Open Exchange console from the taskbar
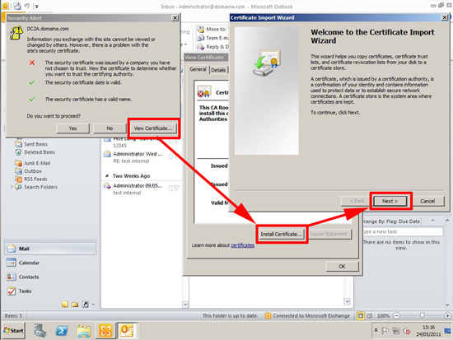The width and height of the screenshot is (453, 340). pos(105,330)
